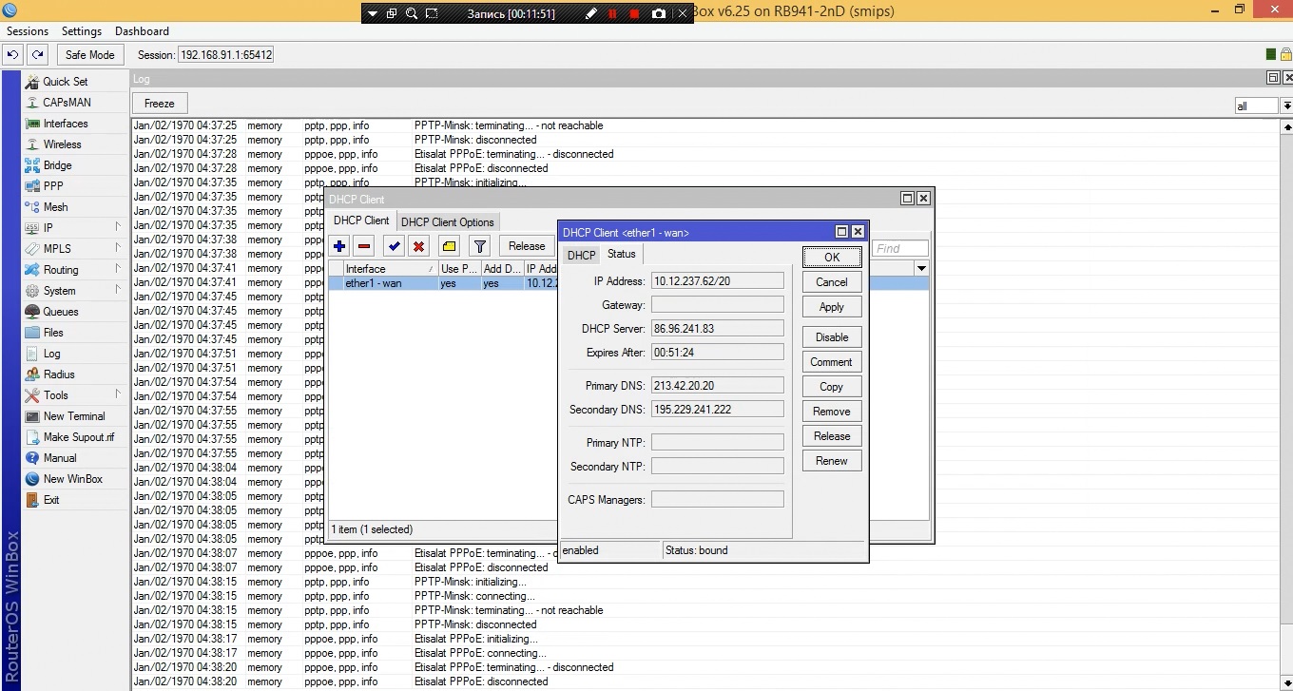The height and width of the screenshot is (691, 1293).
Task: Stop the screen recording
Action: click(634, 13)
